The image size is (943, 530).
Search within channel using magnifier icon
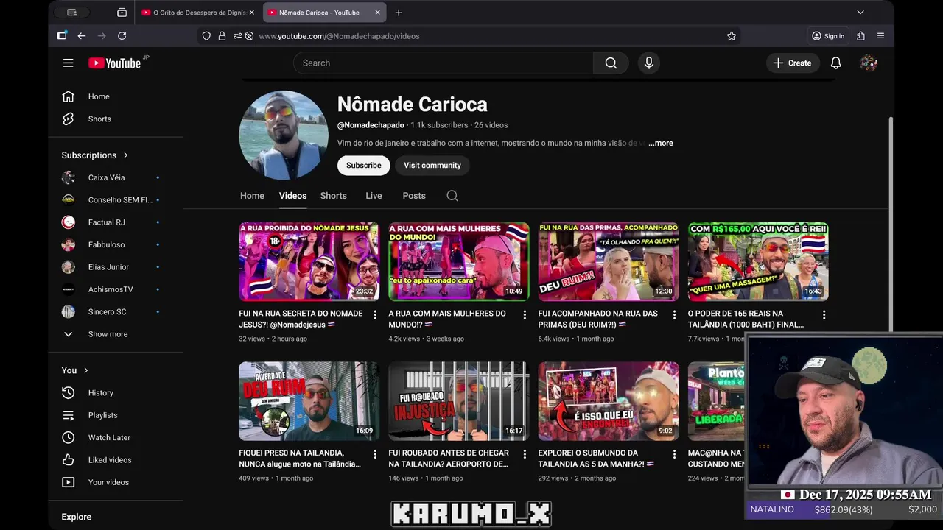click(x=452, y=196)
